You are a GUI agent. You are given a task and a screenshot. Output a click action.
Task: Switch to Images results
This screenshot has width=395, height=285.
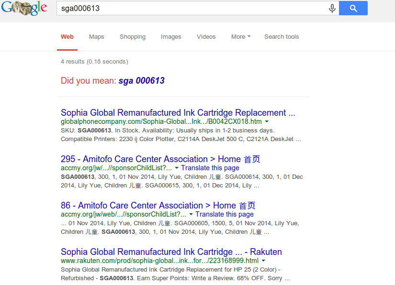(171, 37)
